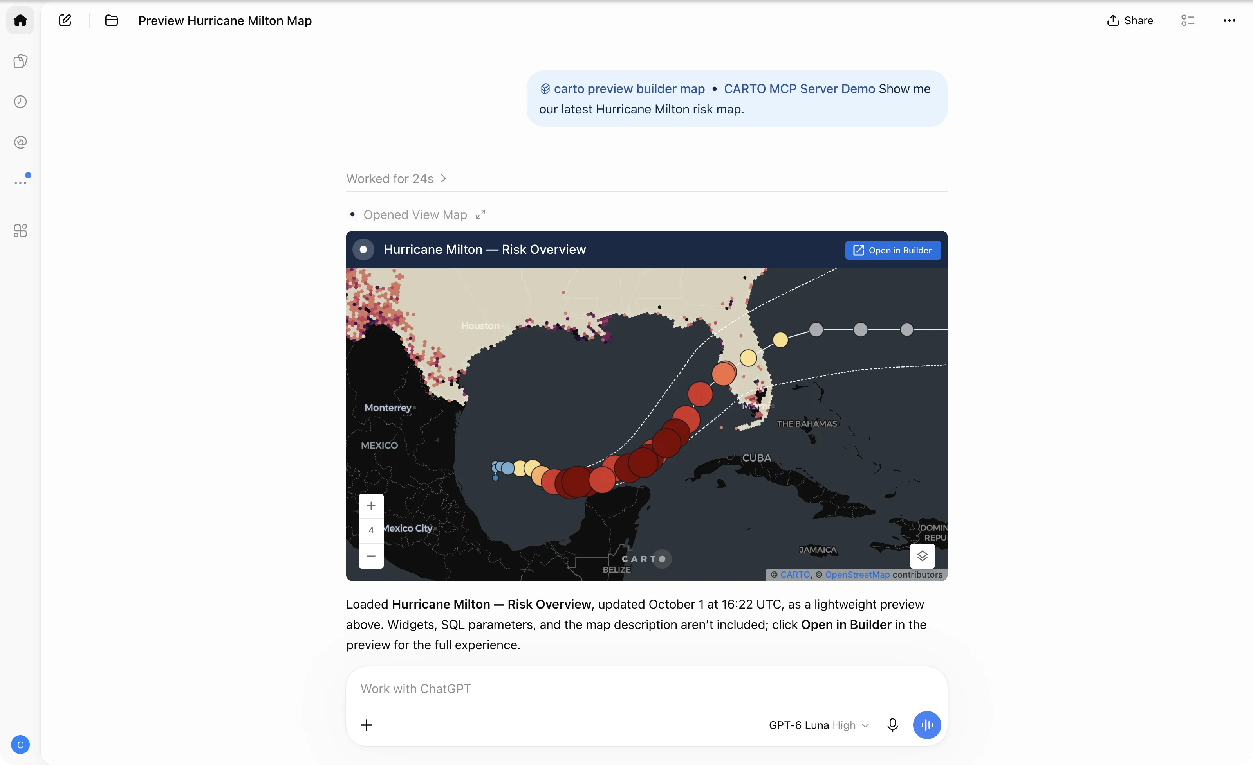This screenshot has width=1253, height=765.
Task: Click the JAMAICA label on the map
Action: pos(818,550)
